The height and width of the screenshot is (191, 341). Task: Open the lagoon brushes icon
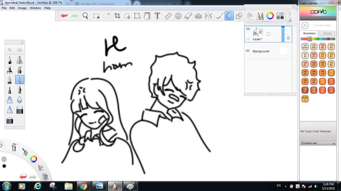tap(25, 151)
